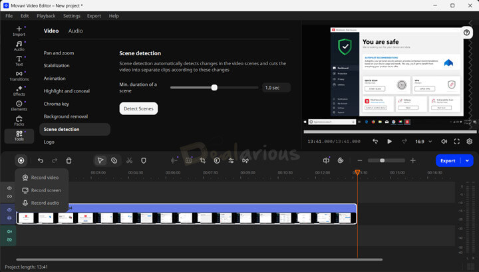Open the Import panel in sidebar
This screenshot has height=272, width=479.
(x=19, y=31)
